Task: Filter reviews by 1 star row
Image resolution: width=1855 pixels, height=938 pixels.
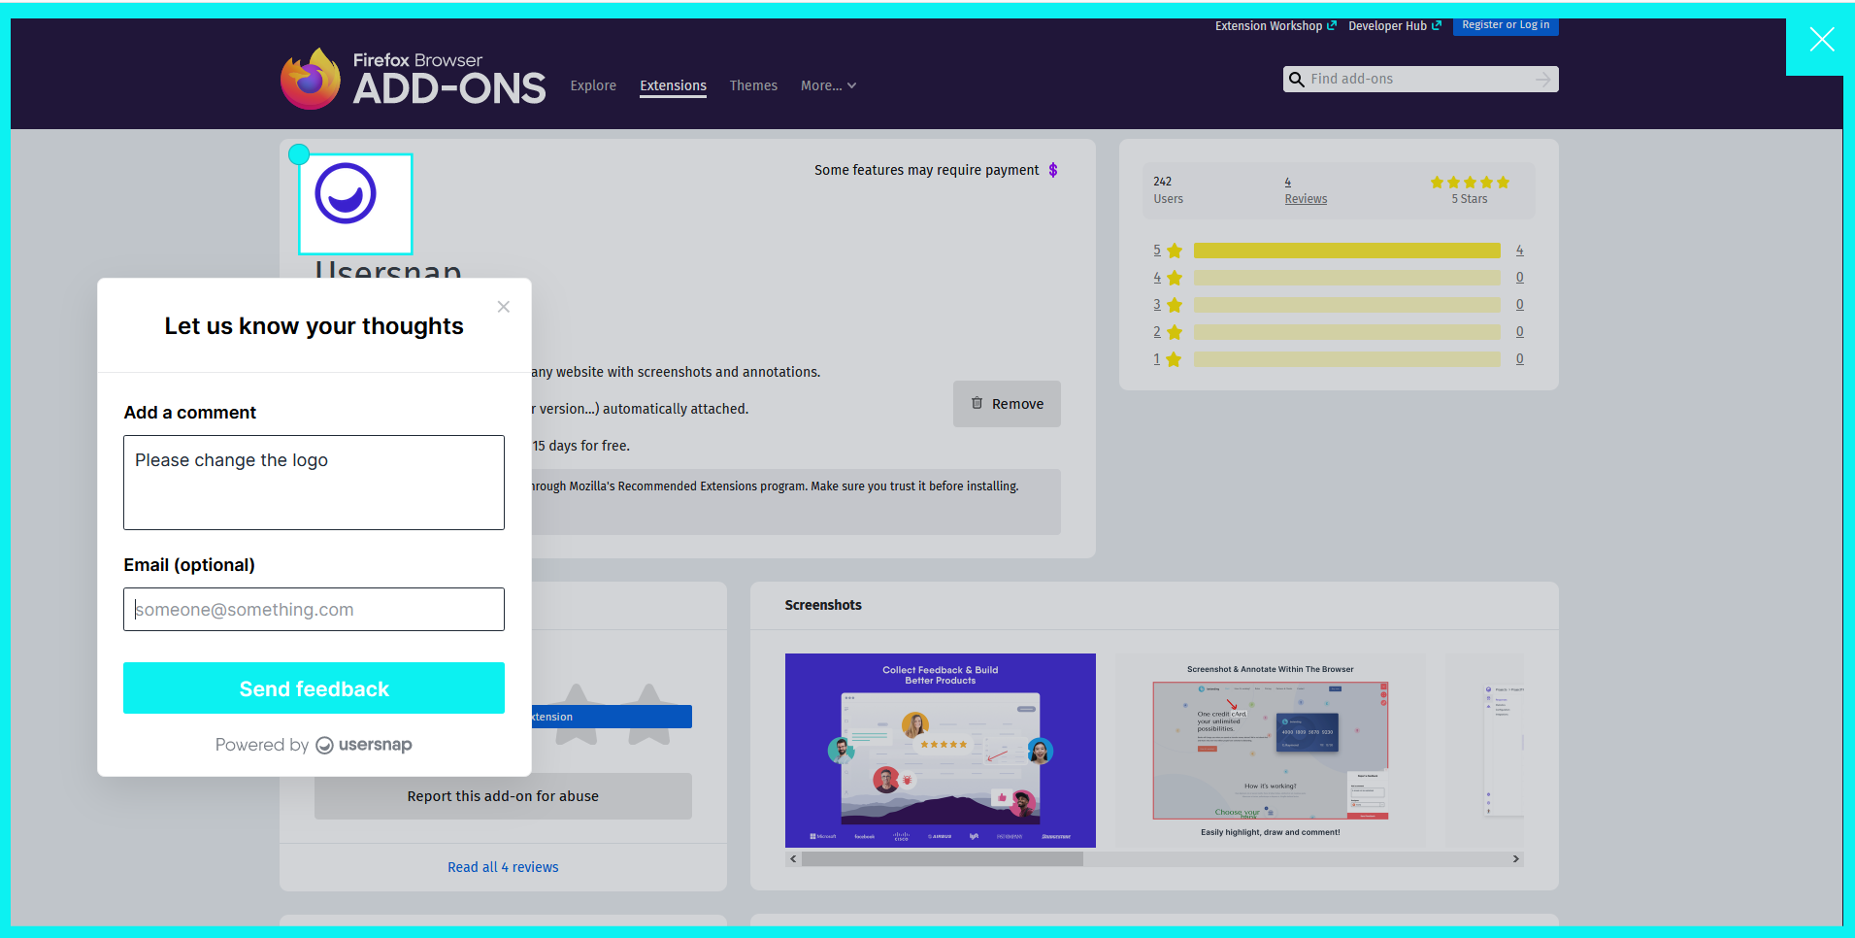Action: pos(1339,359)
